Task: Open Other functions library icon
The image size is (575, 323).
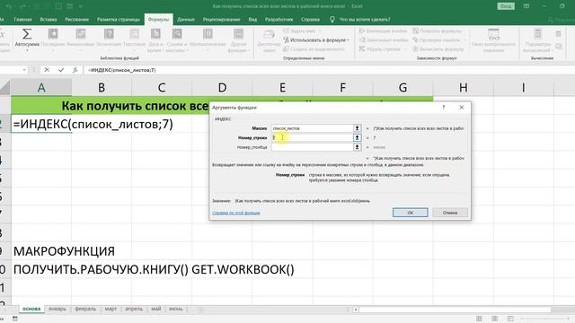Action: pyautogui.click(x=238, y=34)
